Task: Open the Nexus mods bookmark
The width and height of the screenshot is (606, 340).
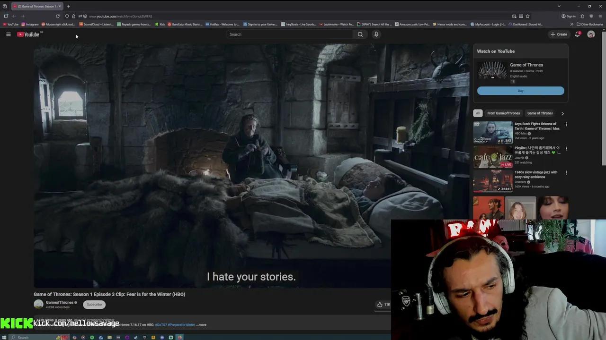Action: [449, 24]
